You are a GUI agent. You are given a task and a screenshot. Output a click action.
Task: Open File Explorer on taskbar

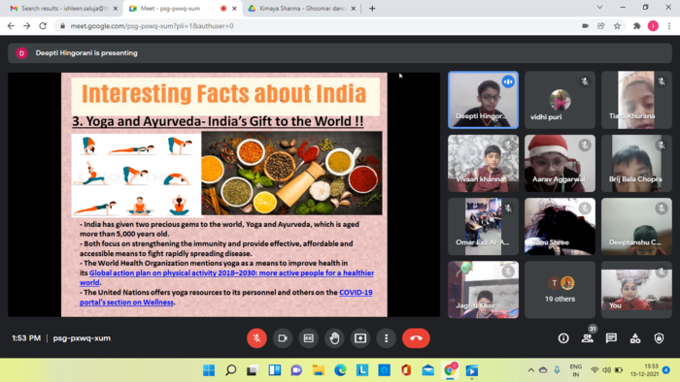[x=319, y=370]
